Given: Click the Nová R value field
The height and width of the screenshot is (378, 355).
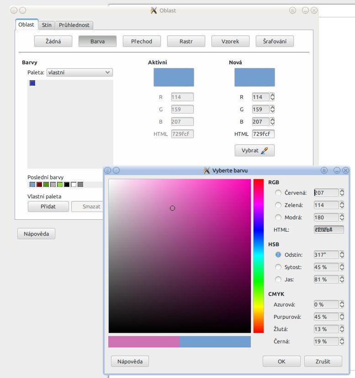Looking at the screenshot, I should [260, 97].
